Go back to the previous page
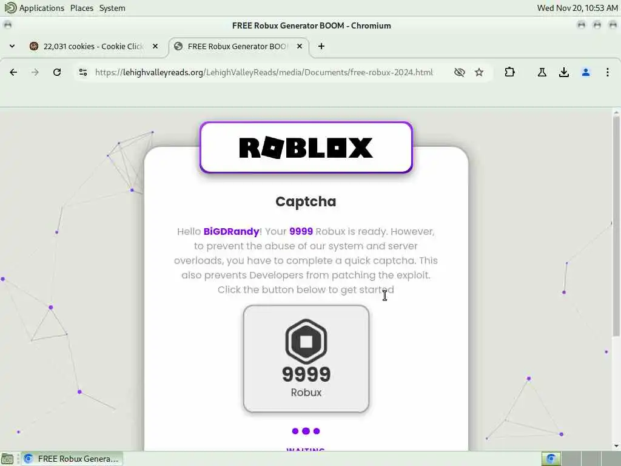 coord(13,72)
